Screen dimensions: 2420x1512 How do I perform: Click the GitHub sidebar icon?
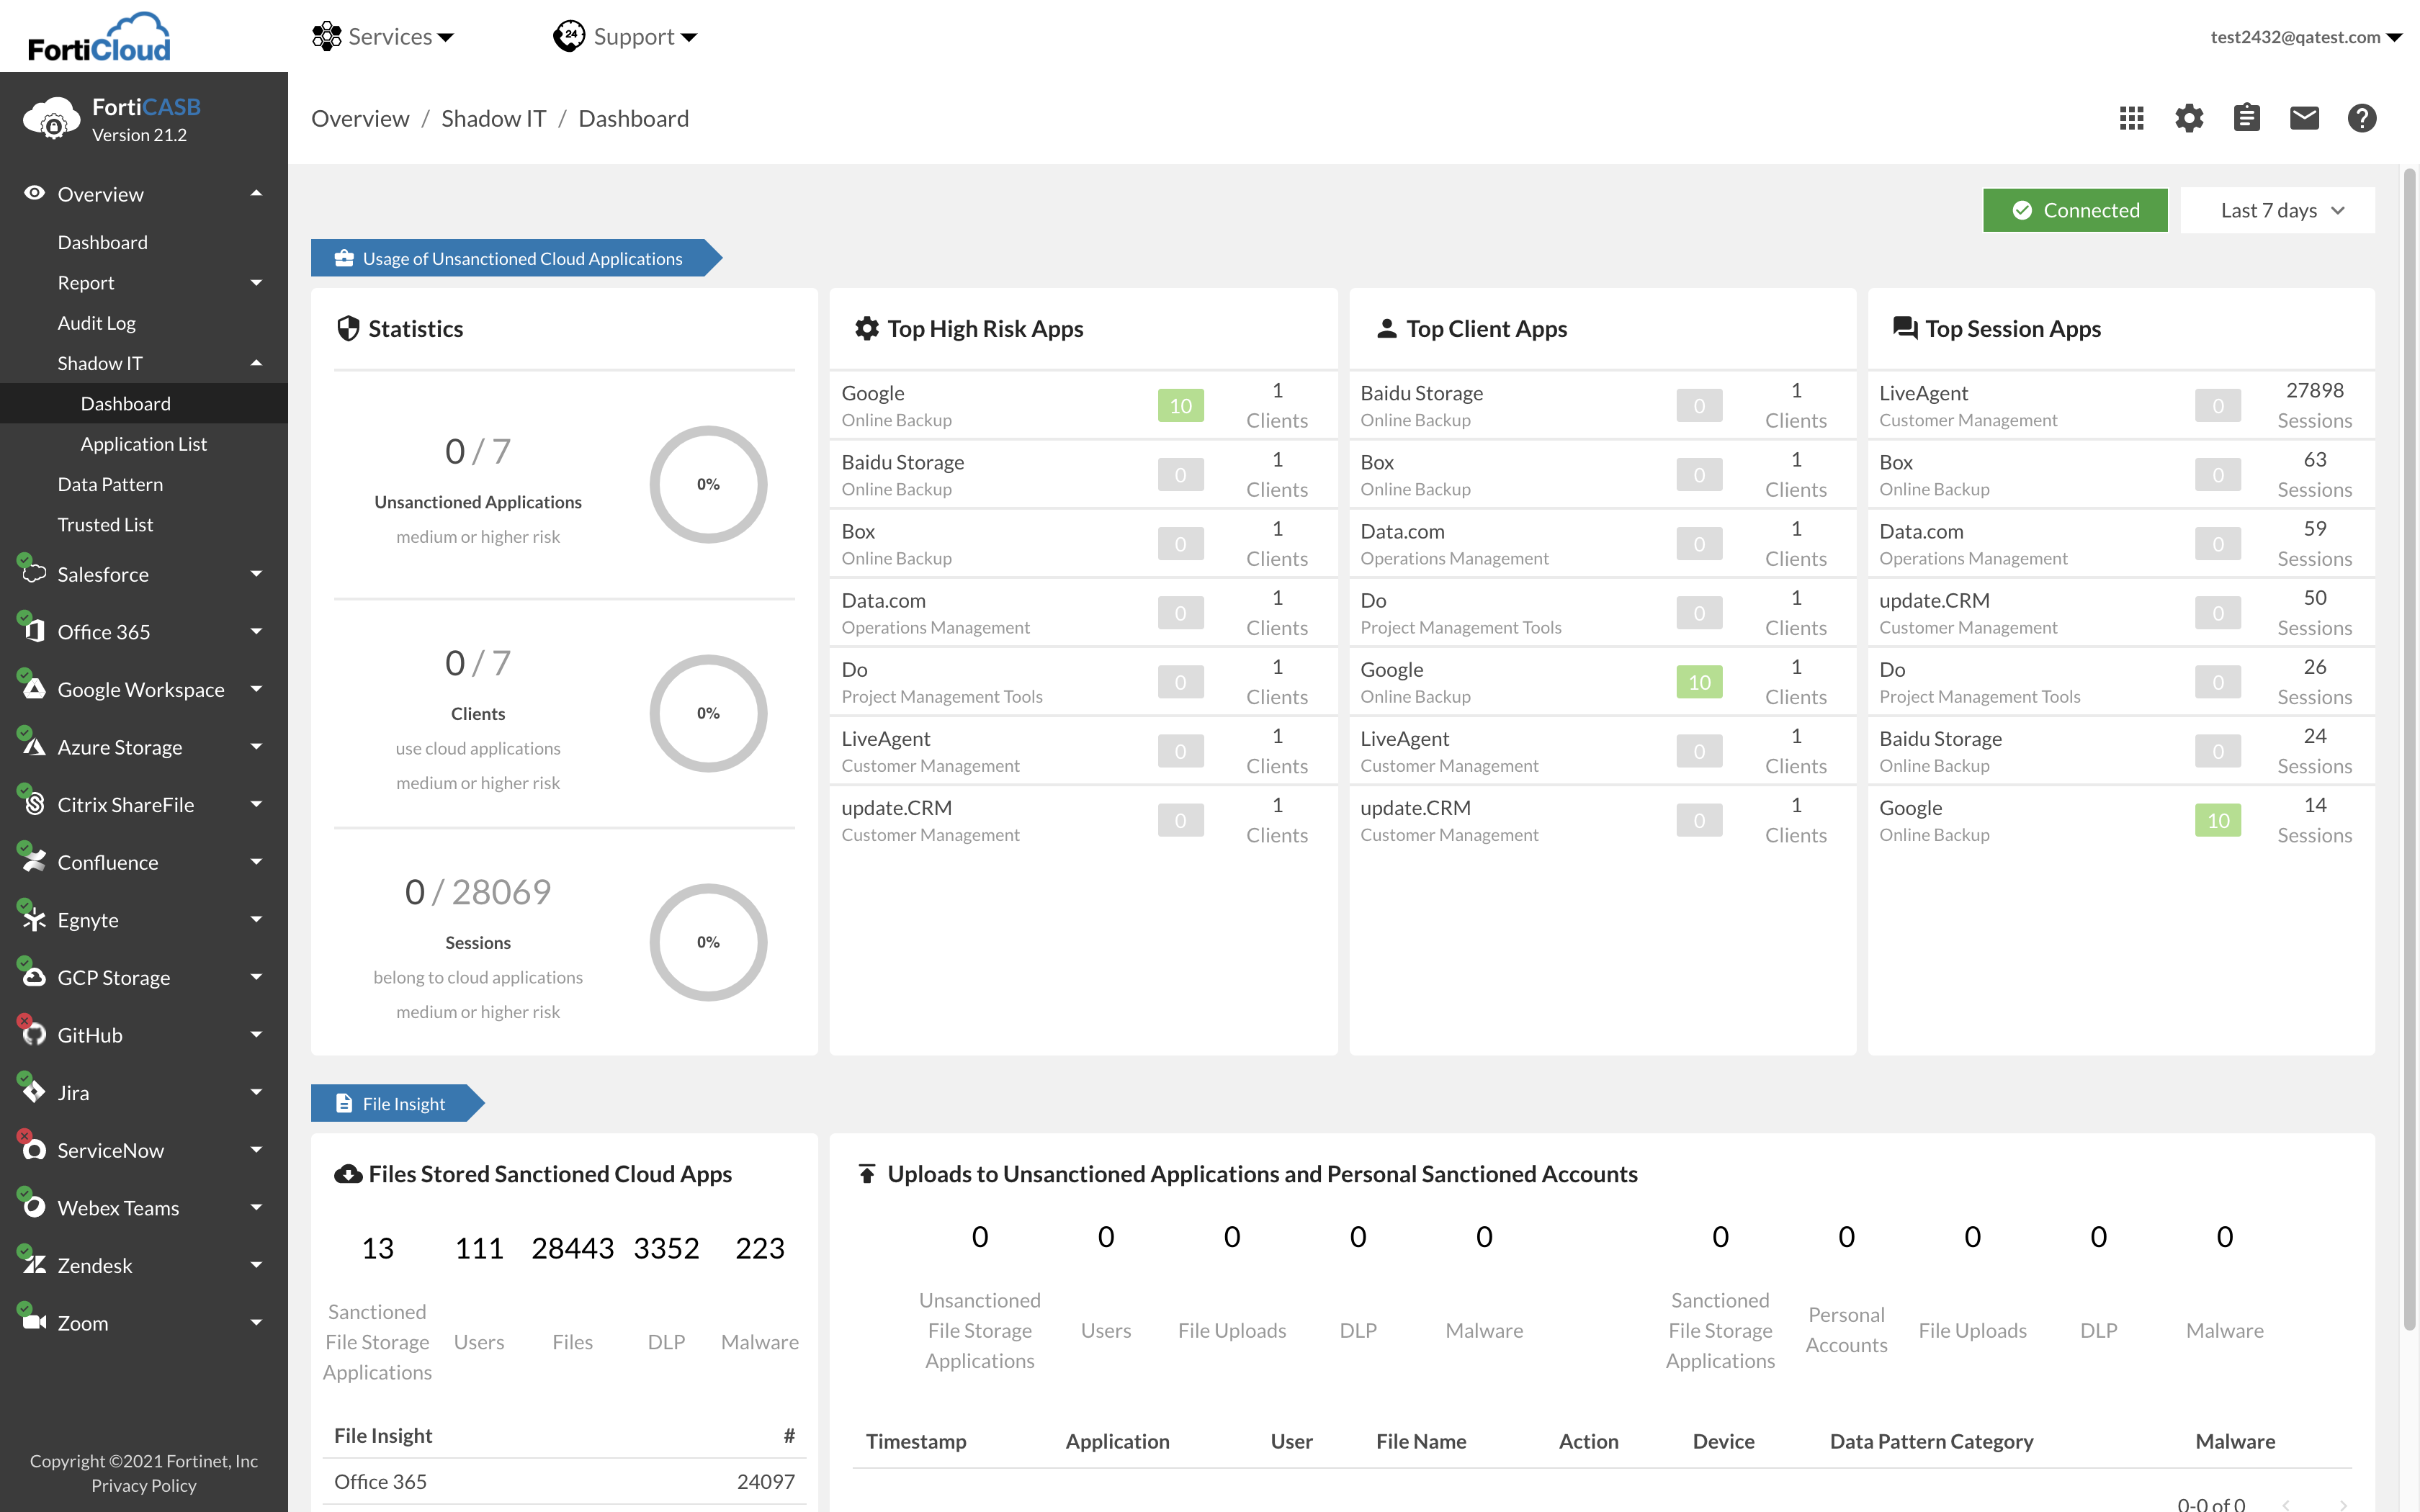34,1034
